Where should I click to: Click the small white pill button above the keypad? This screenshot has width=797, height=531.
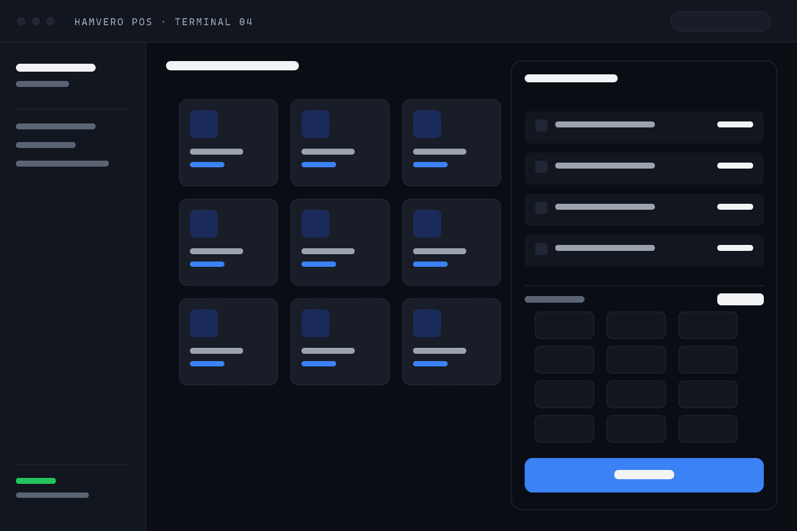coord(741,299)
